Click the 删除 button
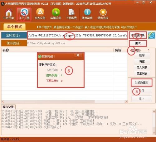This screenshot has height=142, width=156. [142, 55]
